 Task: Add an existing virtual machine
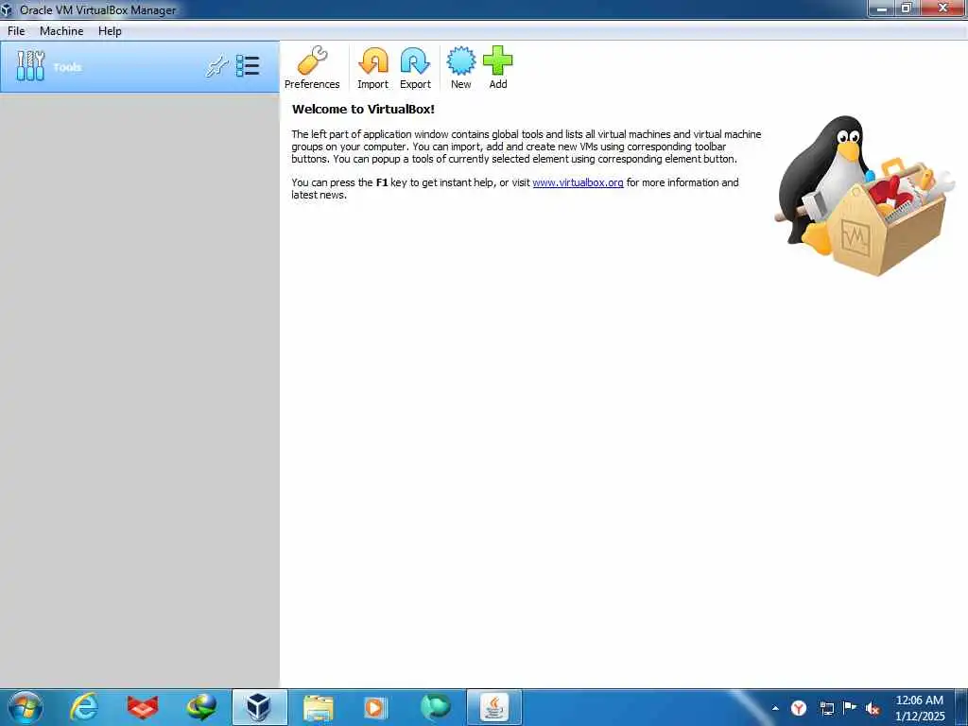(497, 68)
